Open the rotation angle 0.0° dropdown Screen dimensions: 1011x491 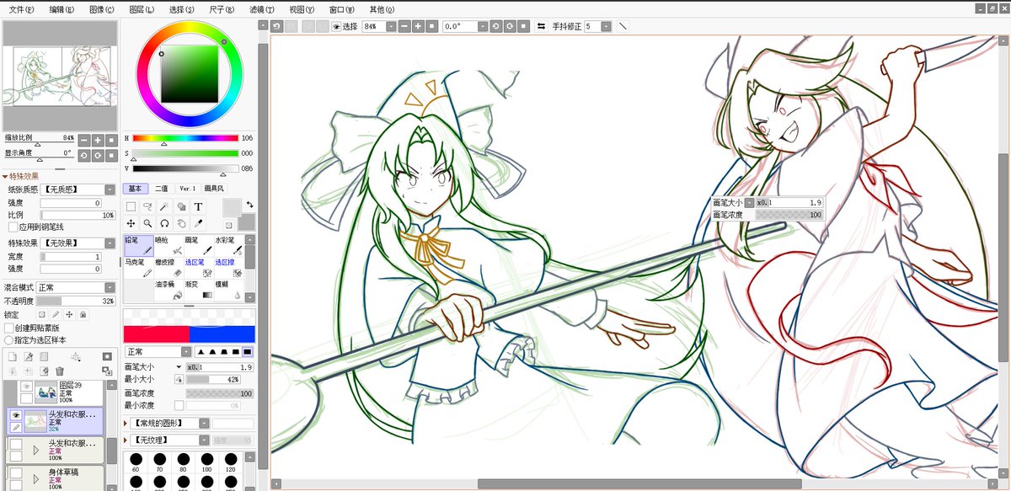click(483, 26)
